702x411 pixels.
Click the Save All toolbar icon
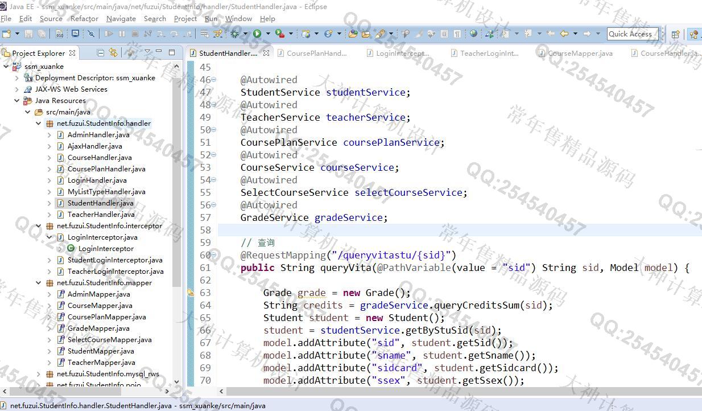pyautogui.click(x=42, y=34)
